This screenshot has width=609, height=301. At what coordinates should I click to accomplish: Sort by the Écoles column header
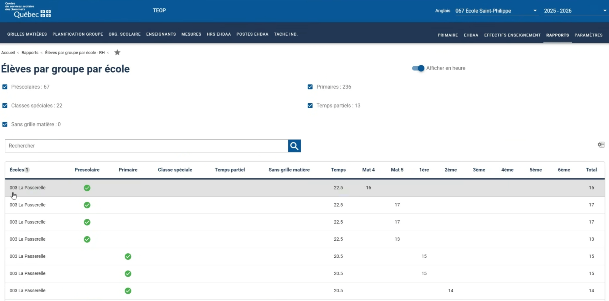(x=17, y=170)
